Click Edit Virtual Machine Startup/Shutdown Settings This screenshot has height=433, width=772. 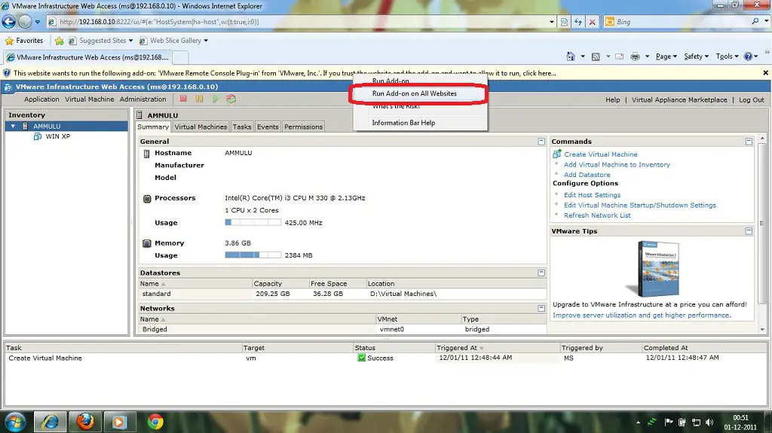[x=640, y=205]
